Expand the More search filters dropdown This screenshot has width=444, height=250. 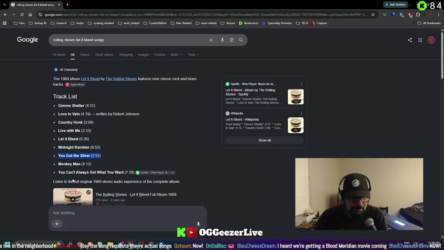coord(176,55)
